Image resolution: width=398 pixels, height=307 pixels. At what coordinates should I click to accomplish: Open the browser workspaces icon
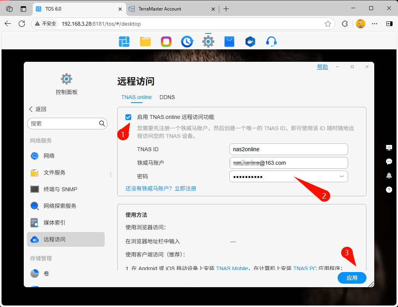coord(9,9)
